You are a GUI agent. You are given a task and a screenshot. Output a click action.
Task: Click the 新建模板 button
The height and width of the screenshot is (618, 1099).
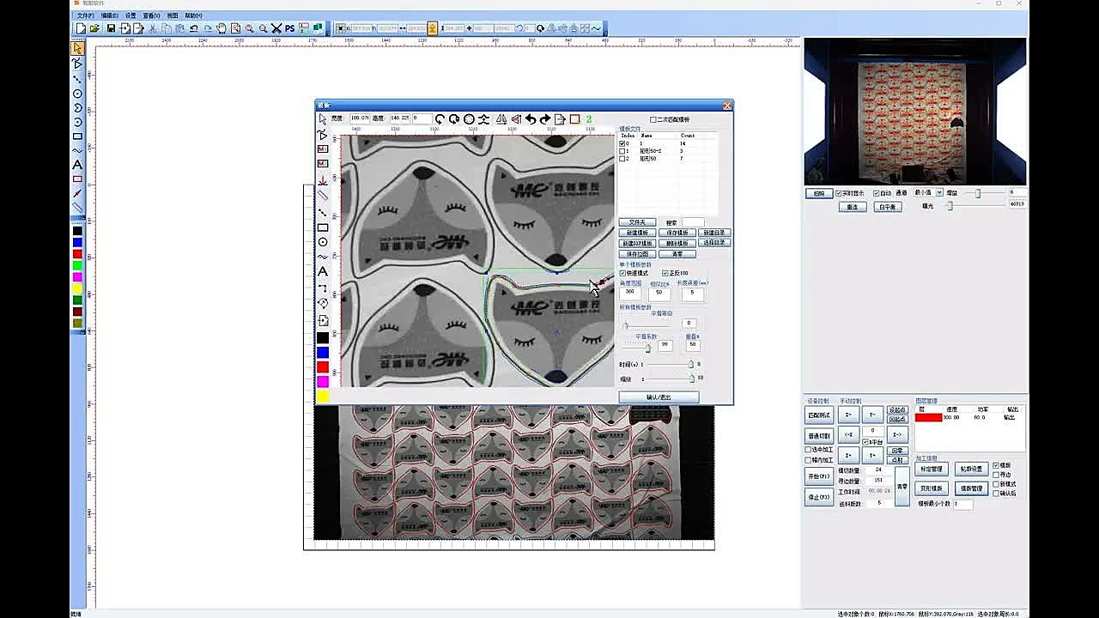tap(637, 233)
